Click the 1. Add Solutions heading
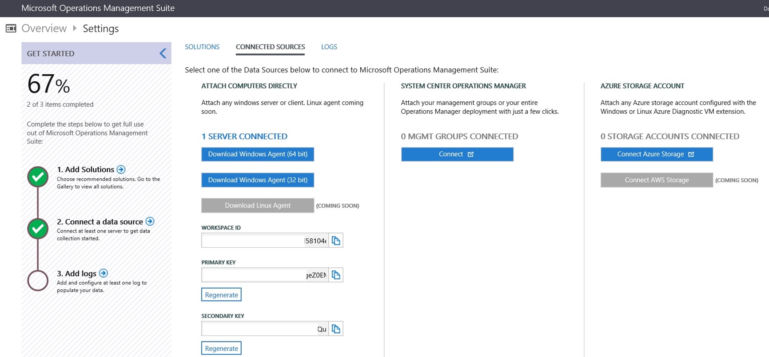 (x=85, y=169)
